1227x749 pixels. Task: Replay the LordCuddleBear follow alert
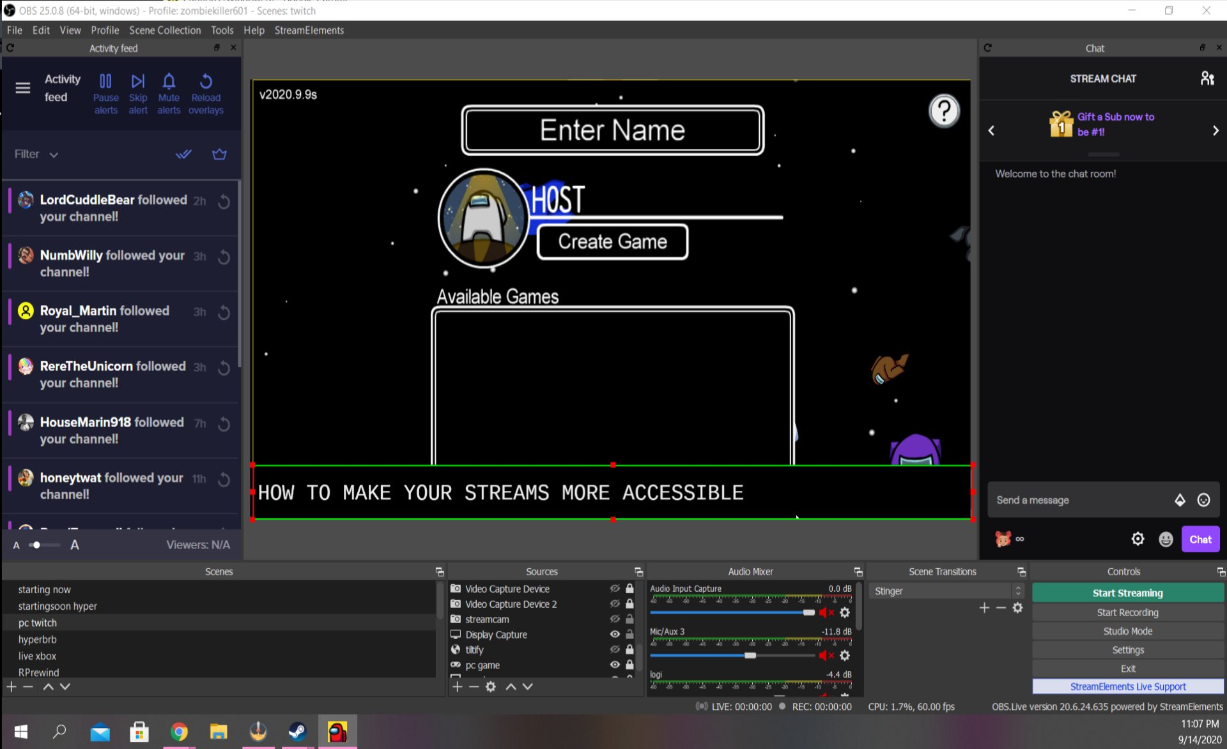click(224, 202)
